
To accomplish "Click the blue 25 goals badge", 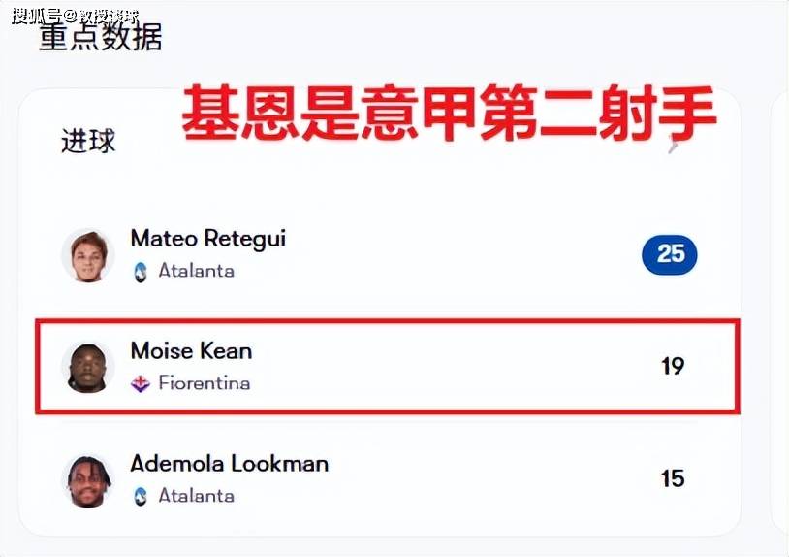I will pos(669,254).
